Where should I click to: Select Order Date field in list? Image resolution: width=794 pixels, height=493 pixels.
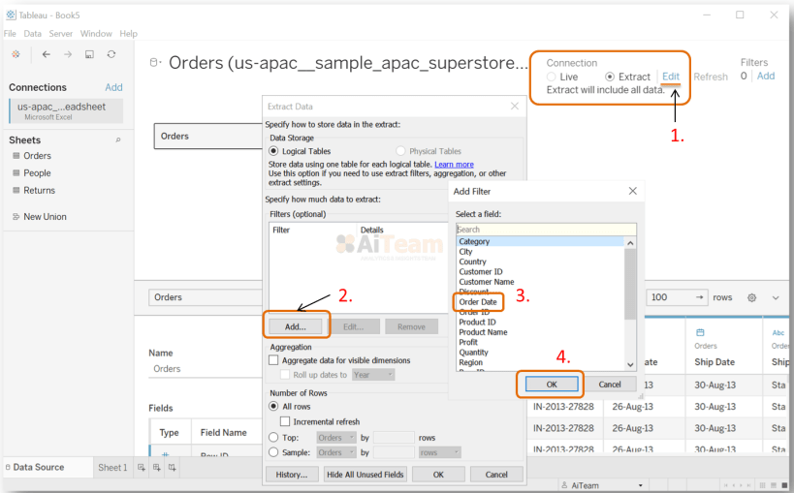478,301
